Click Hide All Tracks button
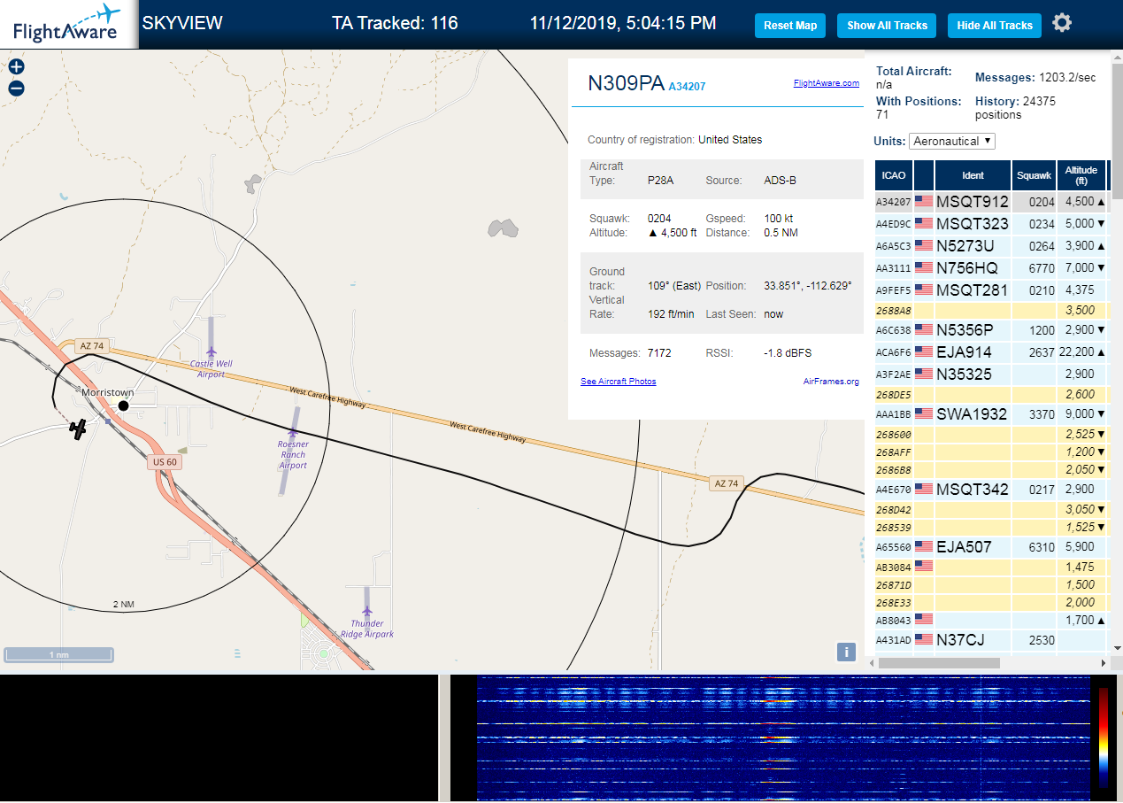Screen dimensions: 1123x803 pyautogui.click(x=995, y=26)
